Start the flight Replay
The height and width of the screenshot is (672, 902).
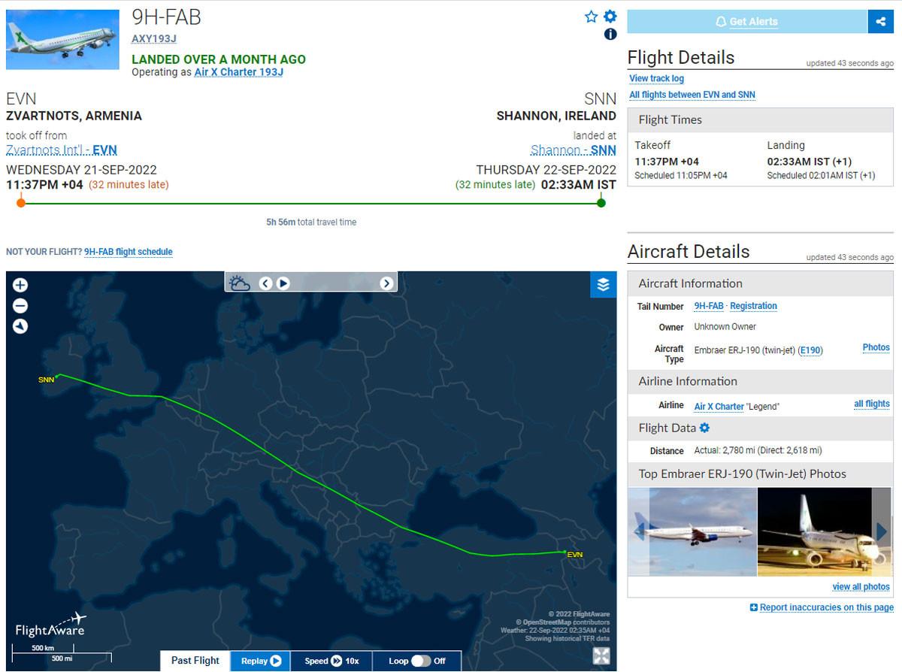coord(261,661)
